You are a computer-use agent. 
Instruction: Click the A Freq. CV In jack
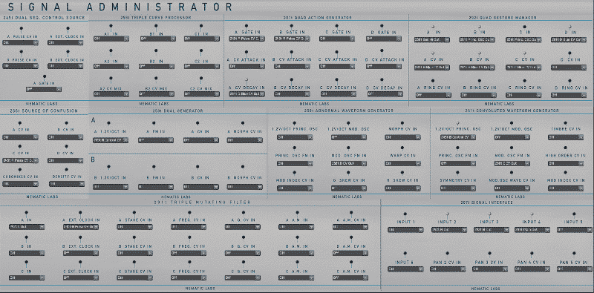(x=189, y=213)
